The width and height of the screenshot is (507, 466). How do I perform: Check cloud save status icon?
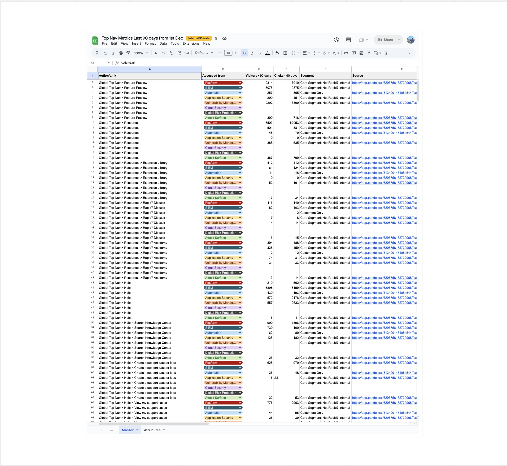coord(224,38)
